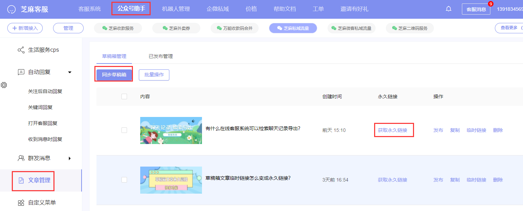Viewport: 523px width, 211px height.
Task: Select the 芝麻微客私域流量 account
Action: click(x=351, y=28)
